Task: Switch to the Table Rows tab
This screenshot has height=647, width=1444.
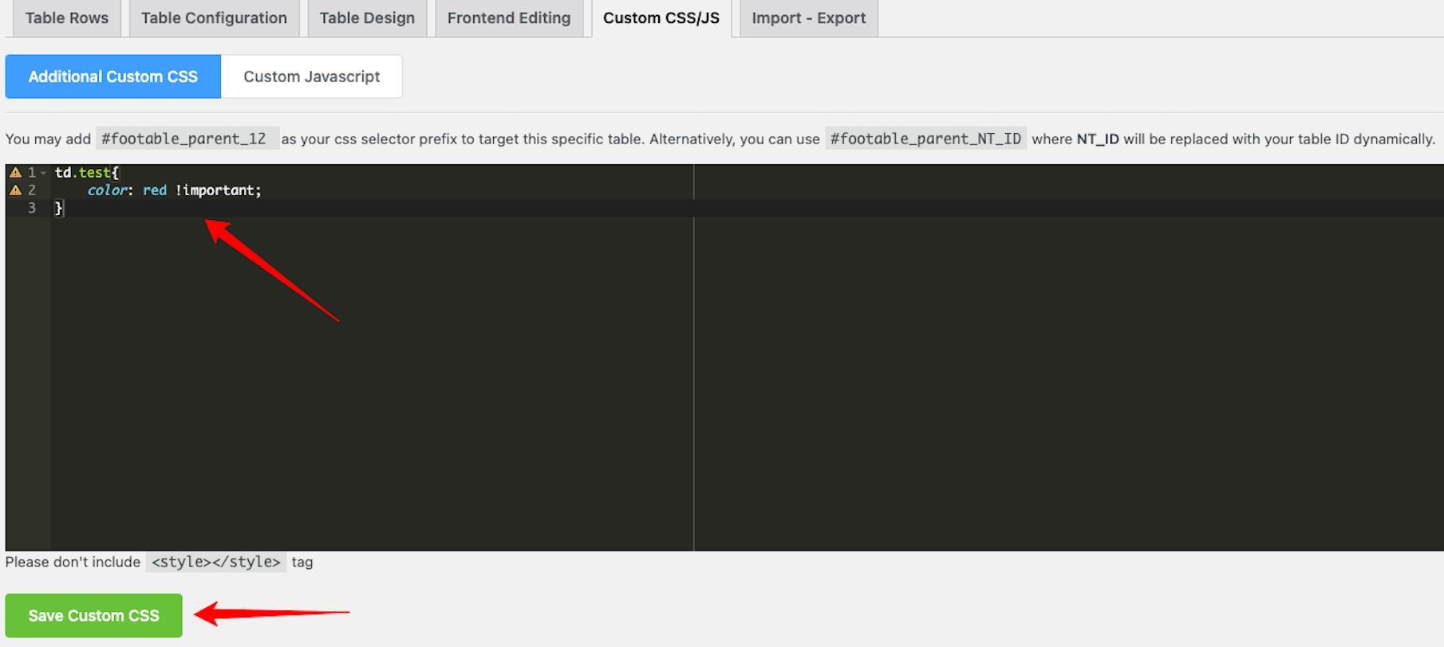Action: click(x=66, y=18)
